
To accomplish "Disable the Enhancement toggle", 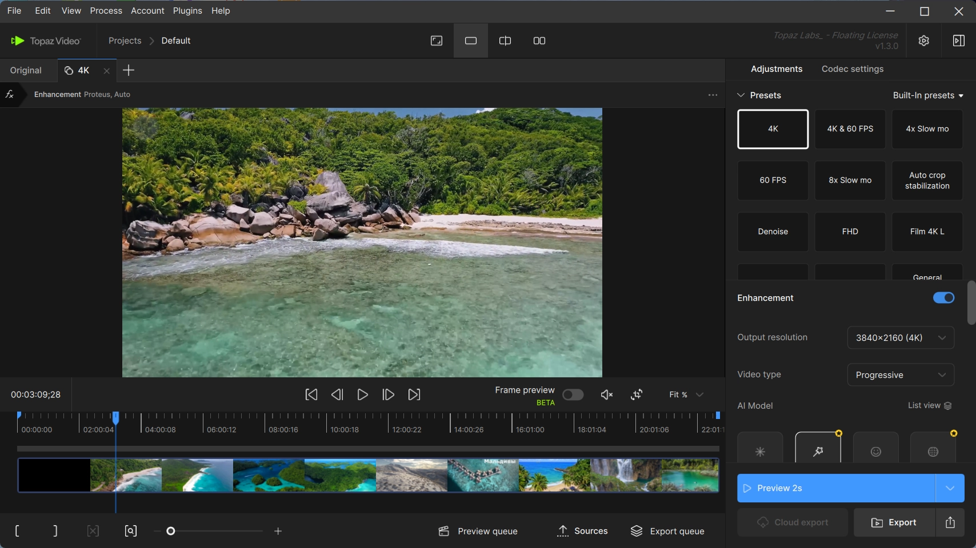I will [x=943, y=298].
